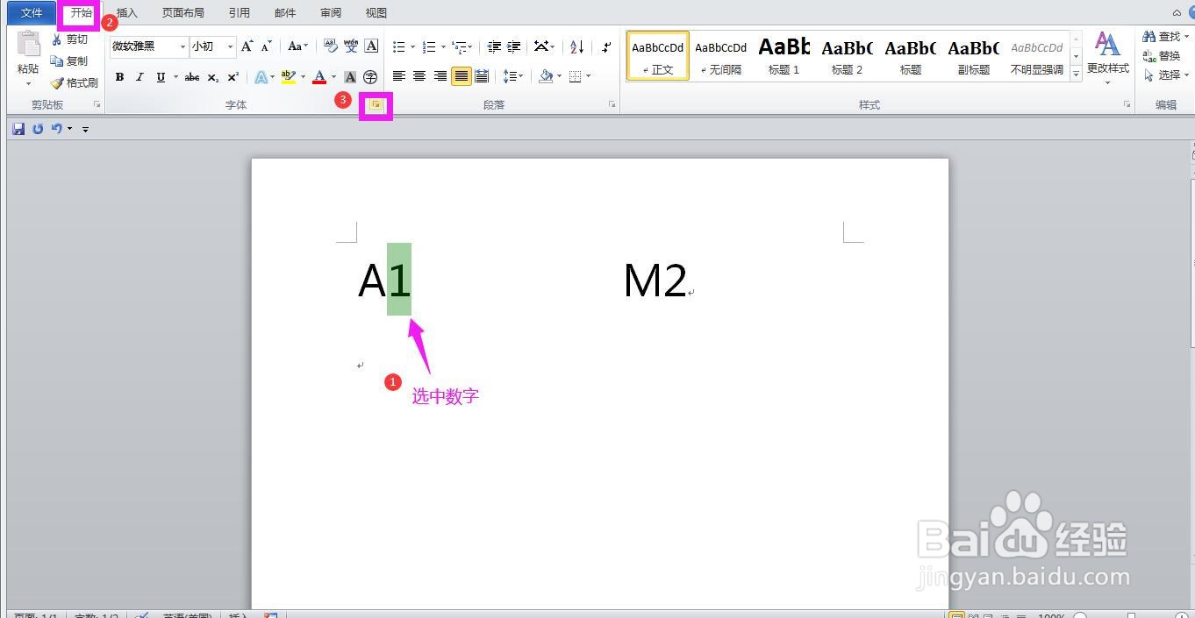This screenshot has height=618, width=1195.
Task: Open the Change Case (Aa) dropdown
Action: pyautogui.click(x=298, y=46)
